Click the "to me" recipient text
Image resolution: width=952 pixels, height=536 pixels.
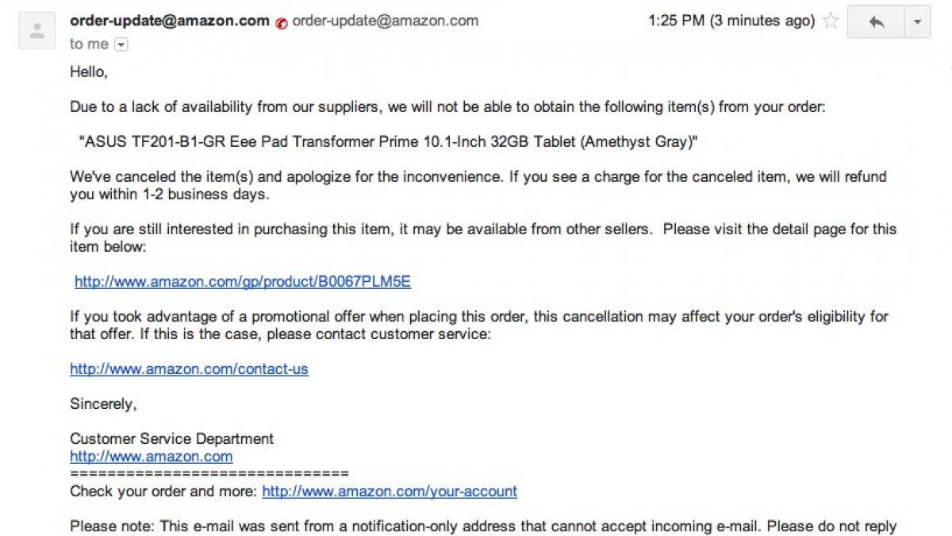pyautogui.click(x=89, y=44)
